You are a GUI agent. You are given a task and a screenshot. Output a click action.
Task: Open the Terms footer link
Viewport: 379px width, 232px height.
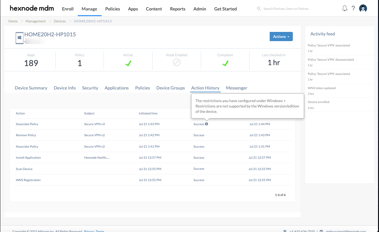(100, 231)
